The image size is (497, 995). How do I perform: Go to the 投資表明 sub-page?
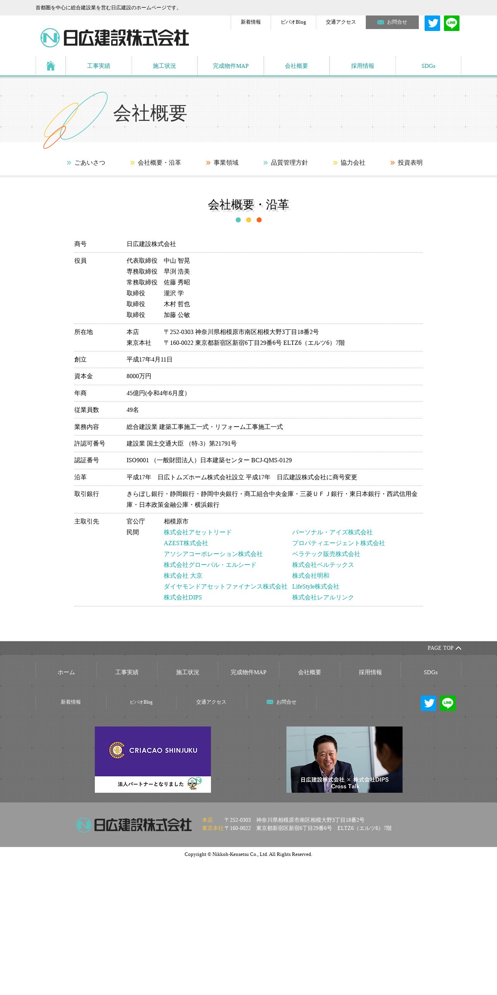pos(406,163)
